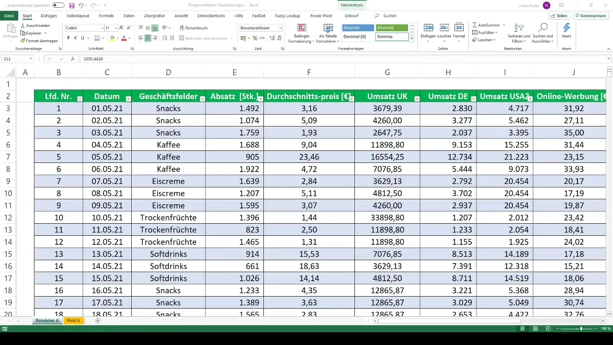Click the decrease indent icon
Screen dimensions: 613x345
point(164,38)
